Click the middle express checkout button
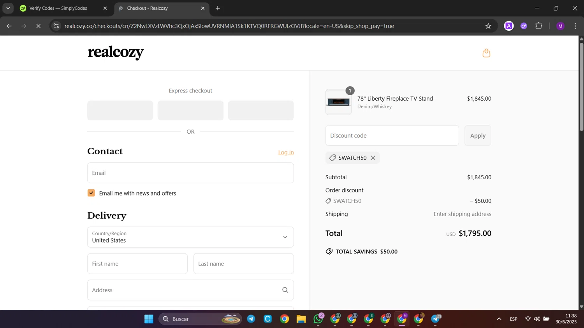The height and width of the screenshot is (328, 584). 190,110
